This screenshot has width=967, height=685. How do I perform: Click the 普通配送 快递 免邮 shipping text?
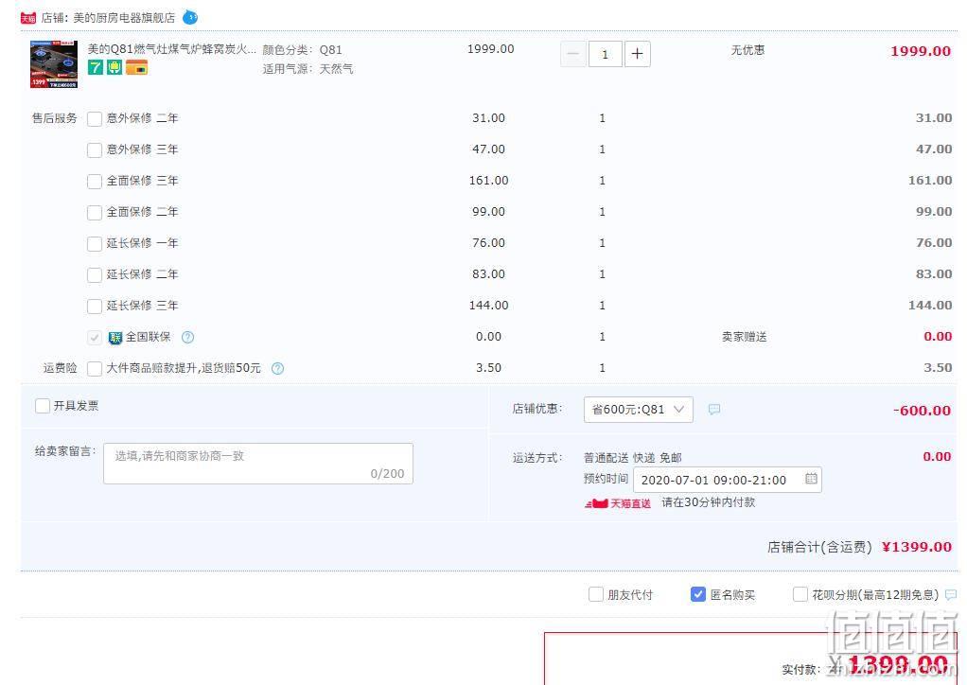[633, 458]
